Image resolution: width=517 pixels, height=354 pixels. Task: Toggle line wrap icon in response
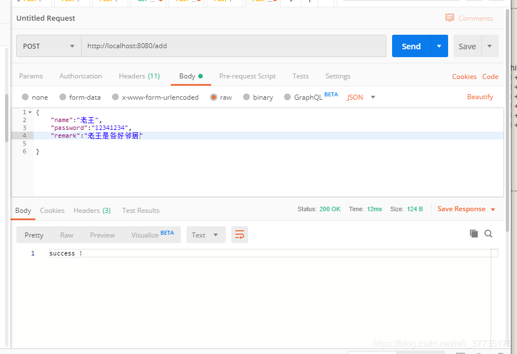[239, 235]
